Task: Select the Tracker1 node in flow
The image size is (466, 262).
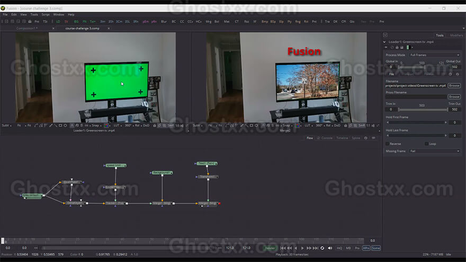Action: [115, 203]
